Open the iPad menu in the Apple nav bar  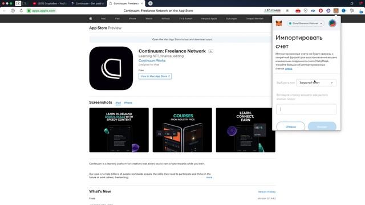117,19
